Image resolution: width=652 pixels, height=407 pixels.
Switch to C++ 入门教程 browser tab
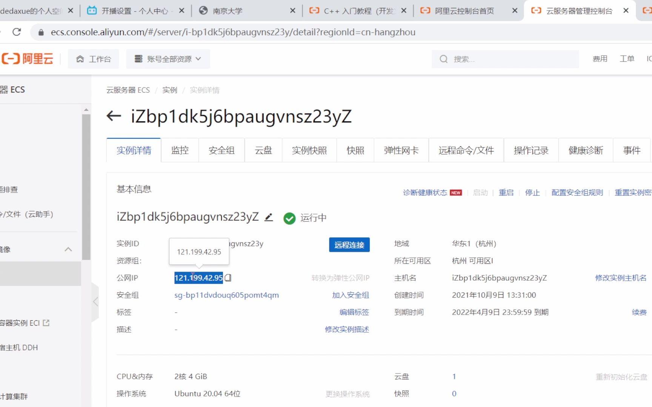(358, 11)
